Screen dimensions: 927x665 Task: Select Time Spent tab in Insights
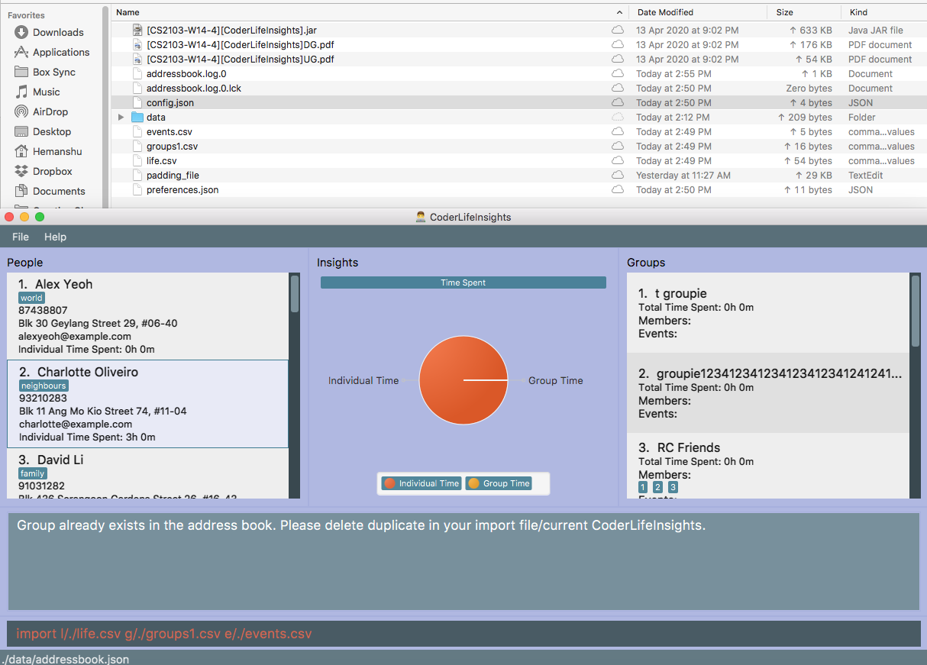tap(463, 282)
